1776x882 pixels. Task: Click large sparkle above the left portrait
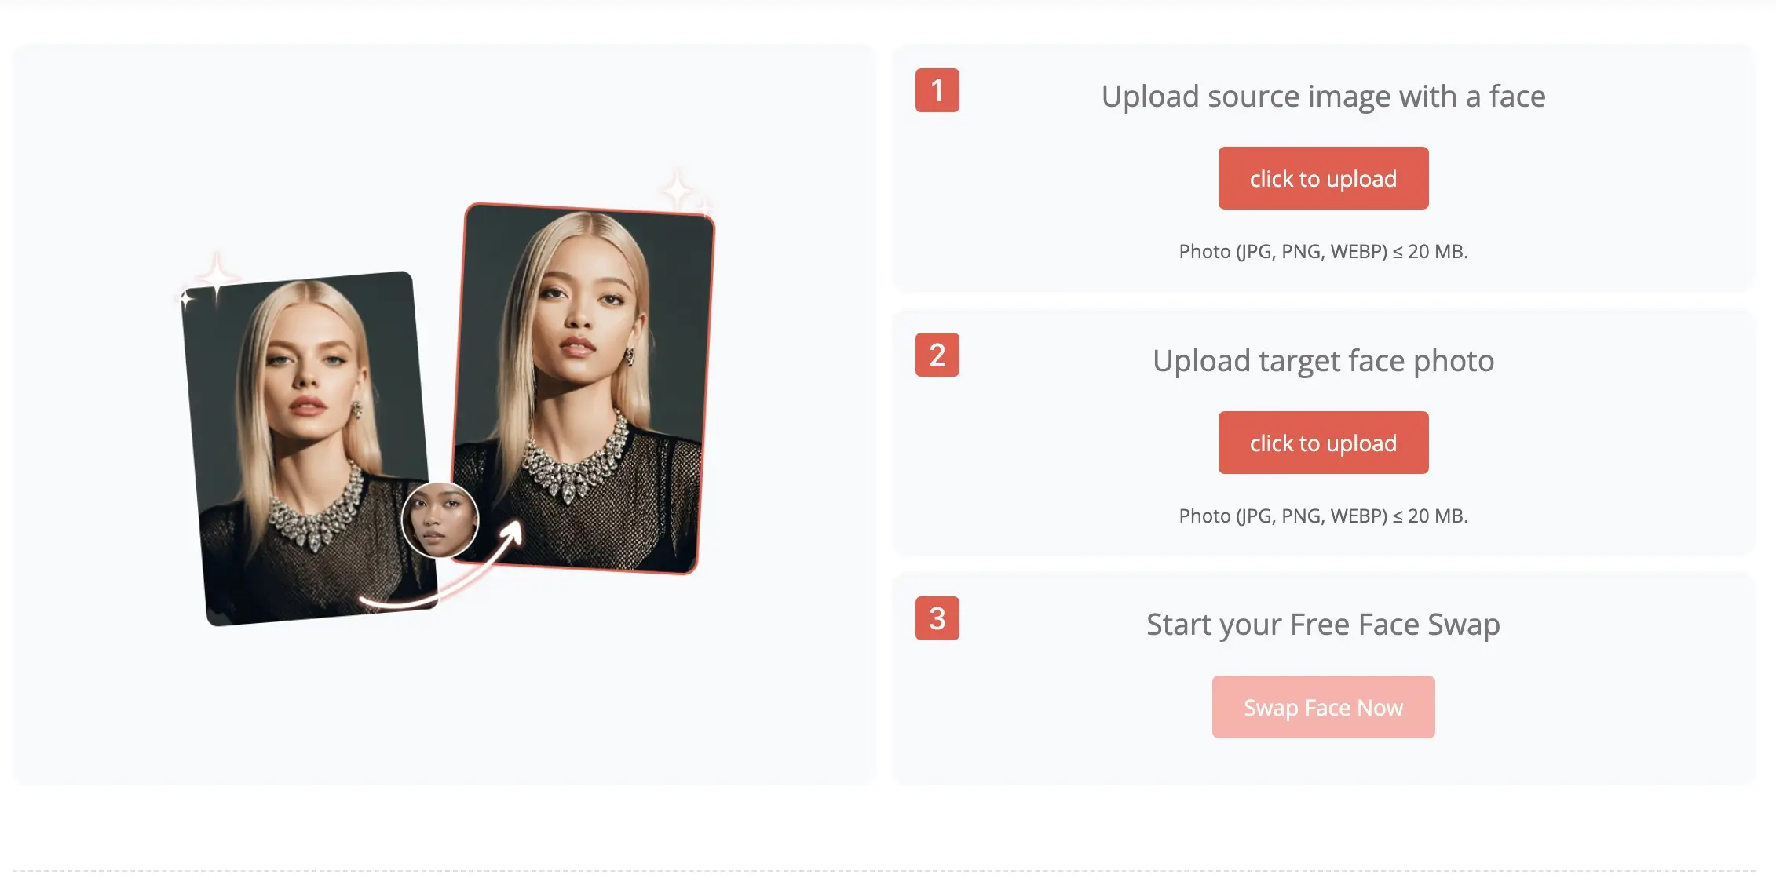coord(217,276)
